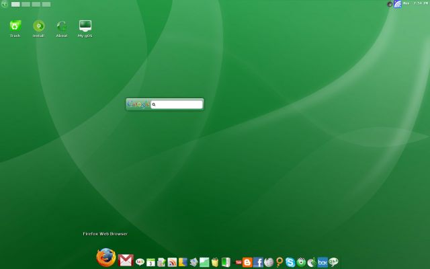Open the green door book dock icon
Viewport: 430px width, 269px height.
coord(226,262)
